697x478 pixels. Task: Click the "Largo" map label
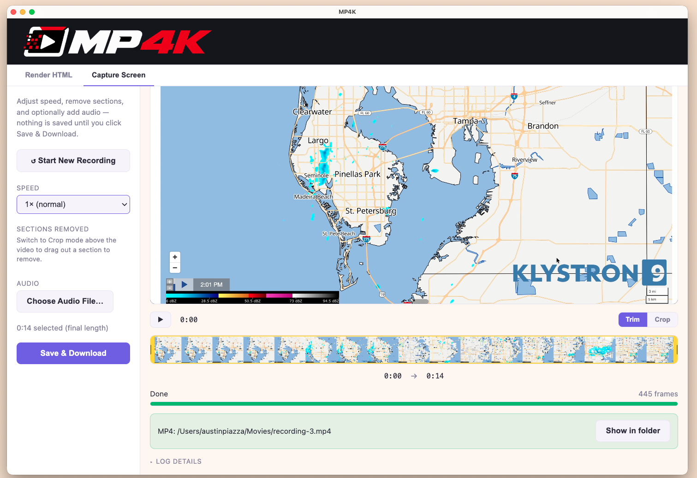click(x=318, y=141)
